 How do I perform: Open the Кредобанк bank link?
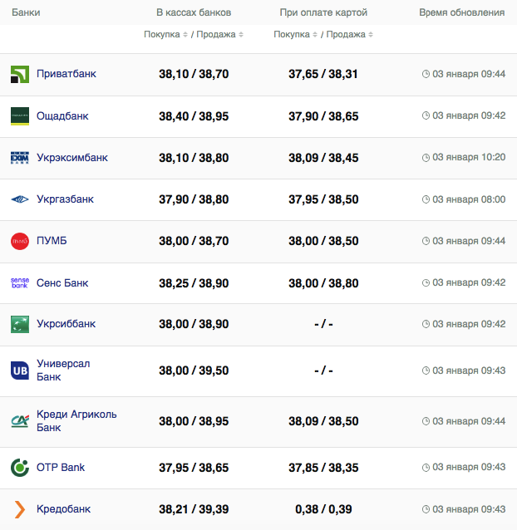(63, 509)
